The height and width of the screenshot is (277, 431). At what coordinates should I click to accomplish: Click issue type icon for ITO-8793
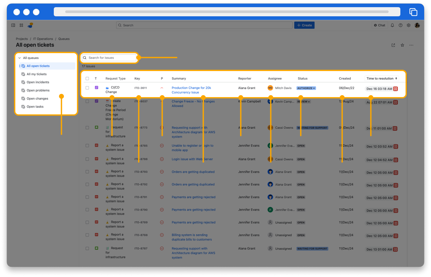coord(97,171)
